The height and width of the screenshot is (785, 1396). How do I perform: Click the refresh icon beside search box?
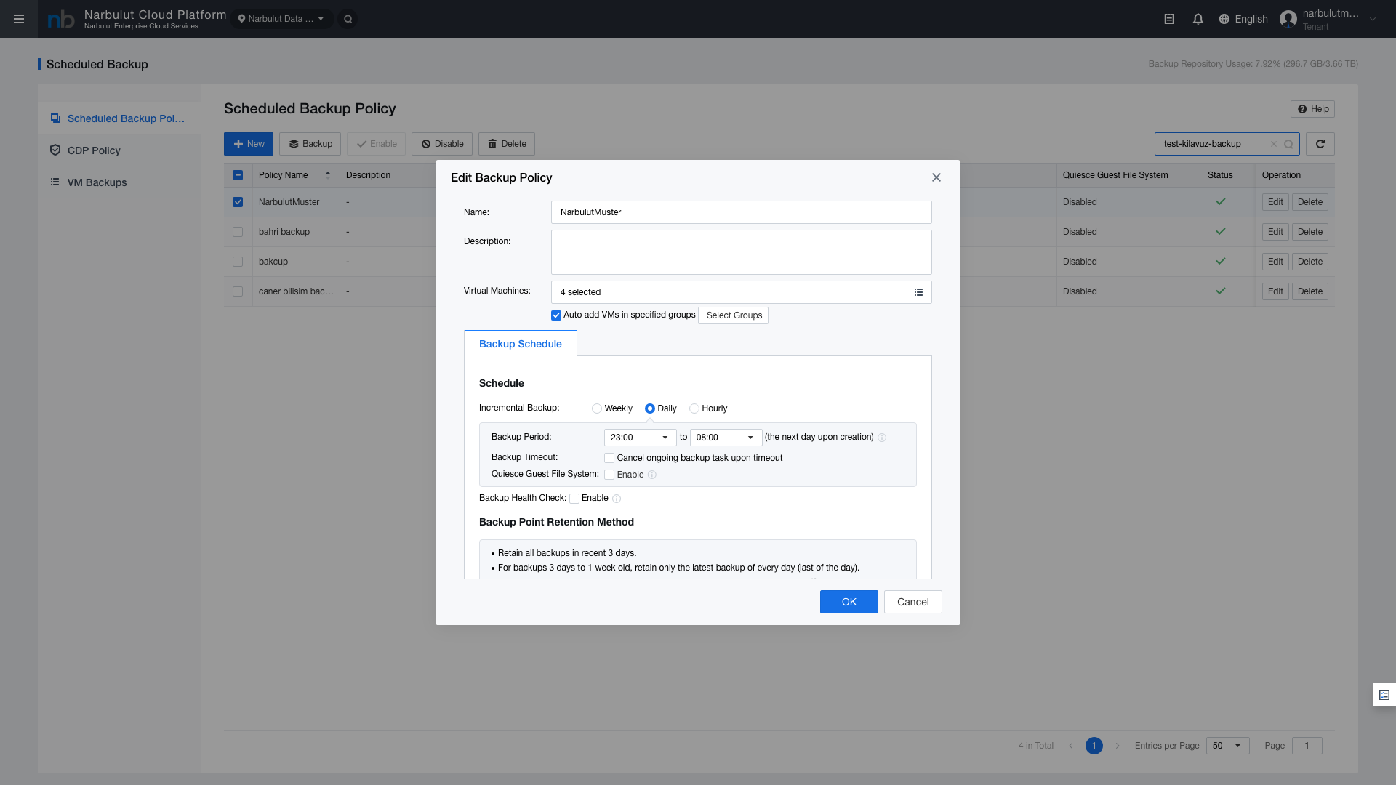pos(1320,144)
